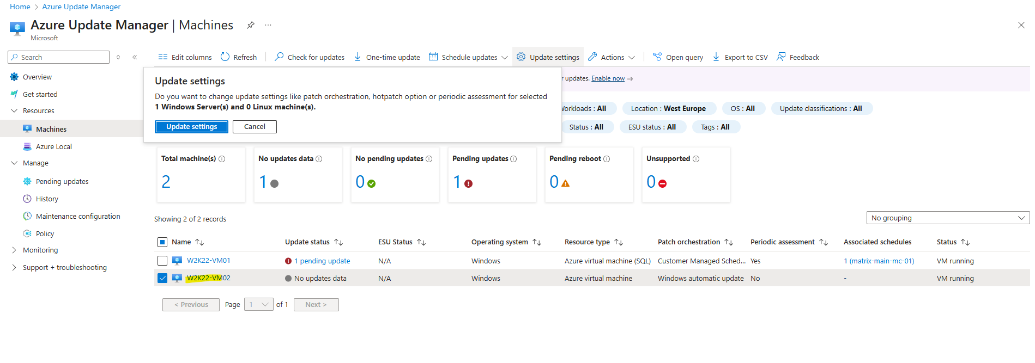This screenshot has height=363, width=1035.
Task: Collapse the left navigation pane
Action: click(135, 57)
